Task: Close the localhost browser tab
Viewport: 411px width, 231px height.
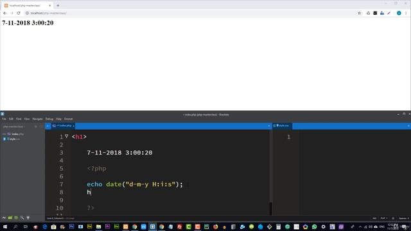Action: [50, 5]
